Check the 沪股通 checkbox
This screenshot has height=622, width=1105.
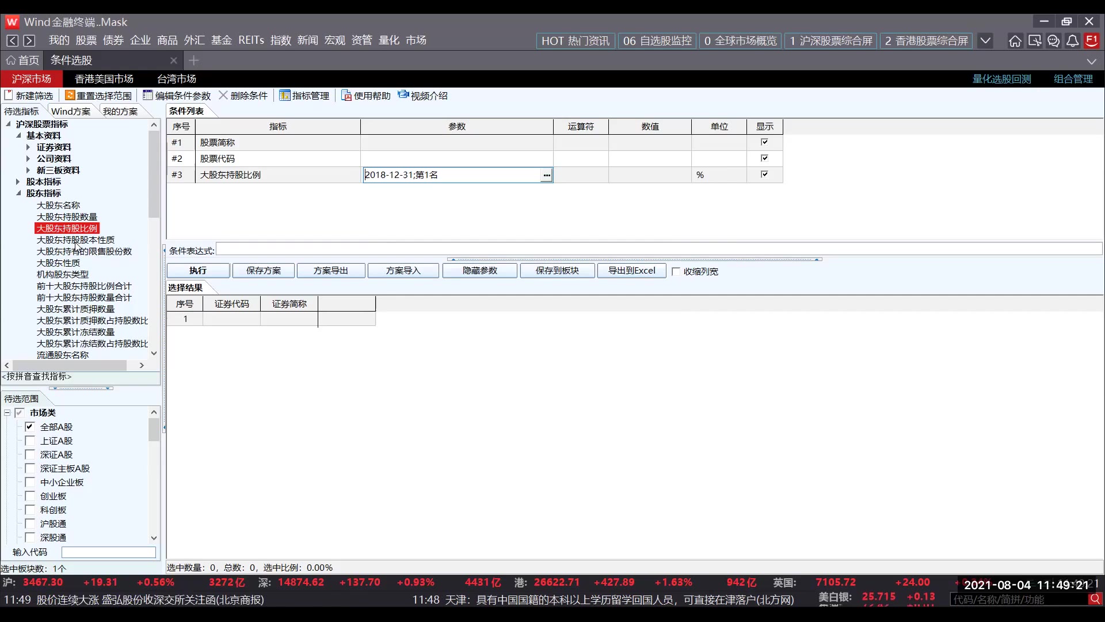30,524
